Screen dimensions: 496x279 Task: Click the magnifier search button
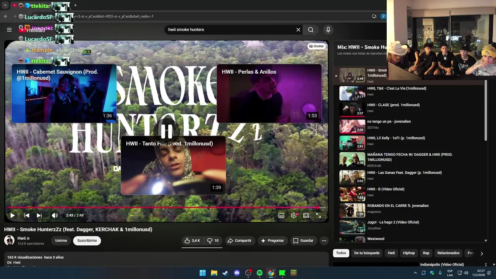(311, 29)
